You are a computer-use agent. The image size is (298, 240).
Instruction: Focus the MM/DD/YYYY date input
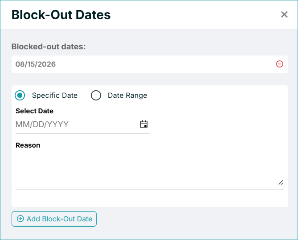pyautogui.click(x=77, y=124)
